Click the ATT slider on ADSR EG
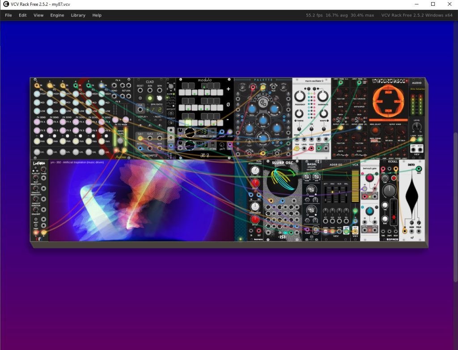The height and width of the screenshot is (350, 458). pyautogui.click(x=326, y=194)
